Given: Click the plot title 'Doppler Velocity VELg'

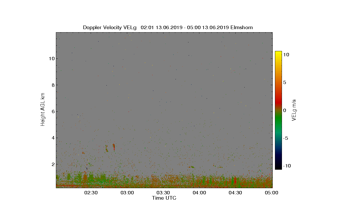Looking at the screenshot, I should pyautogui.click(x=110, y=27).
